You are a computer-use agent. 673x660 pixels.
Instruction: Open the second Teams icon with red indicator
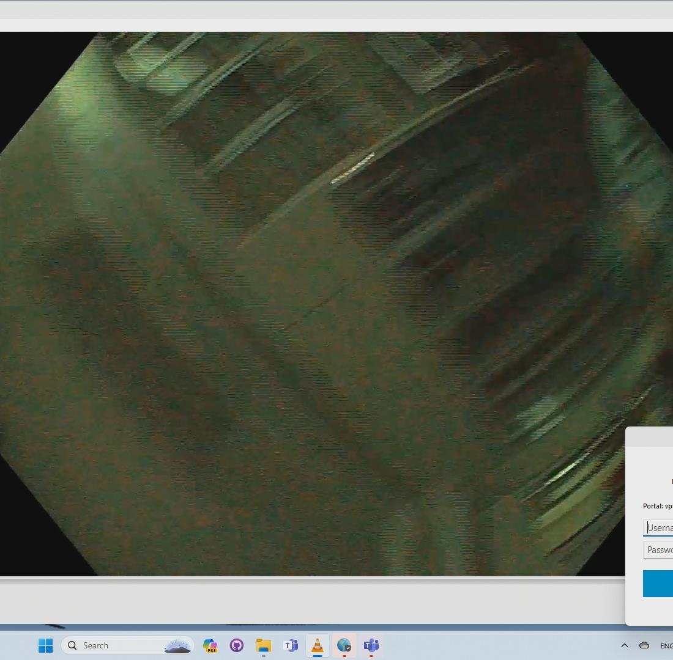pyautogui.click(x=371, y=645)
